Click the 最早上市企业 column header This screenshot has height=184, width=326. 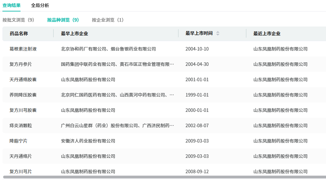tap(74, 33)
